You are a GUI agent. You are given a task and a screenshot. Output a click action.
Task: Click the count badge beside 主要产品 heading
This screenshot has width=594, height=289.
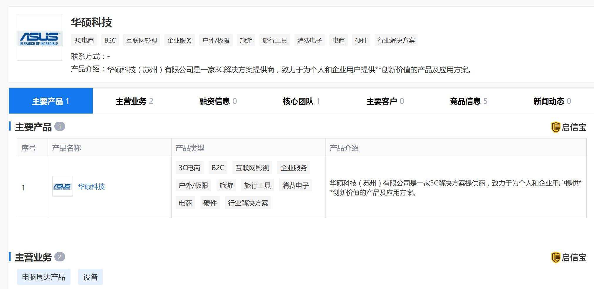(x=60, y=126)
